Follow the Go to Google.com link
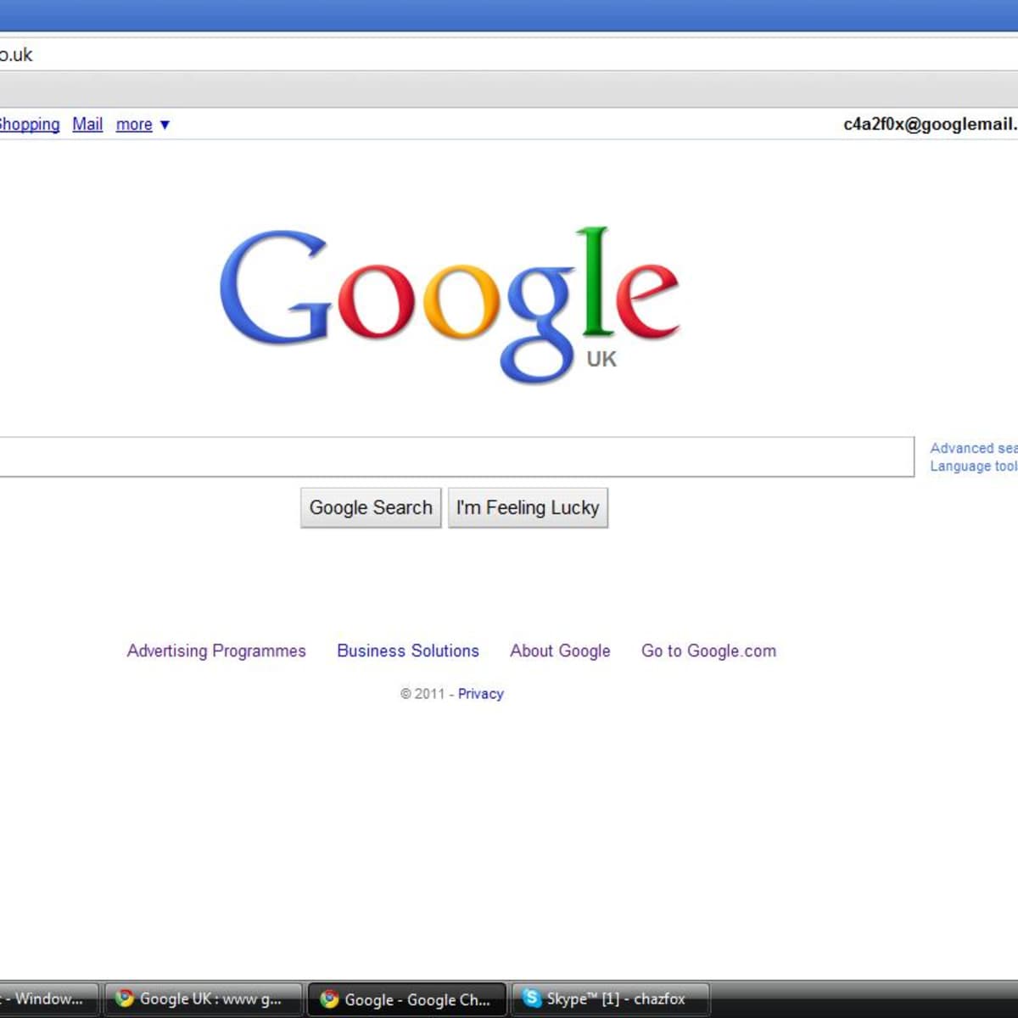 pyautogui.click(x=708, y=651)
